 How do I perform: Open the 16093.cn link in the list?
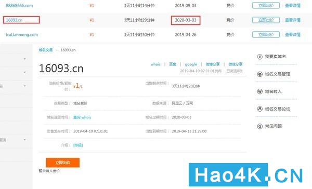coord(14,20)
